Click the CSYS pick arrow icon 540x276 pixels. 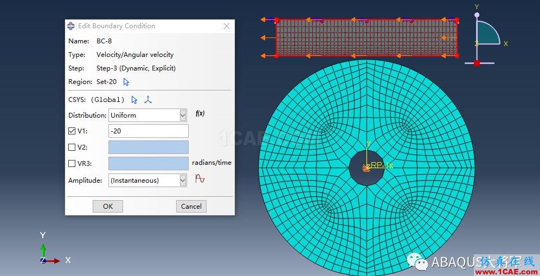[x=134, y=100]
